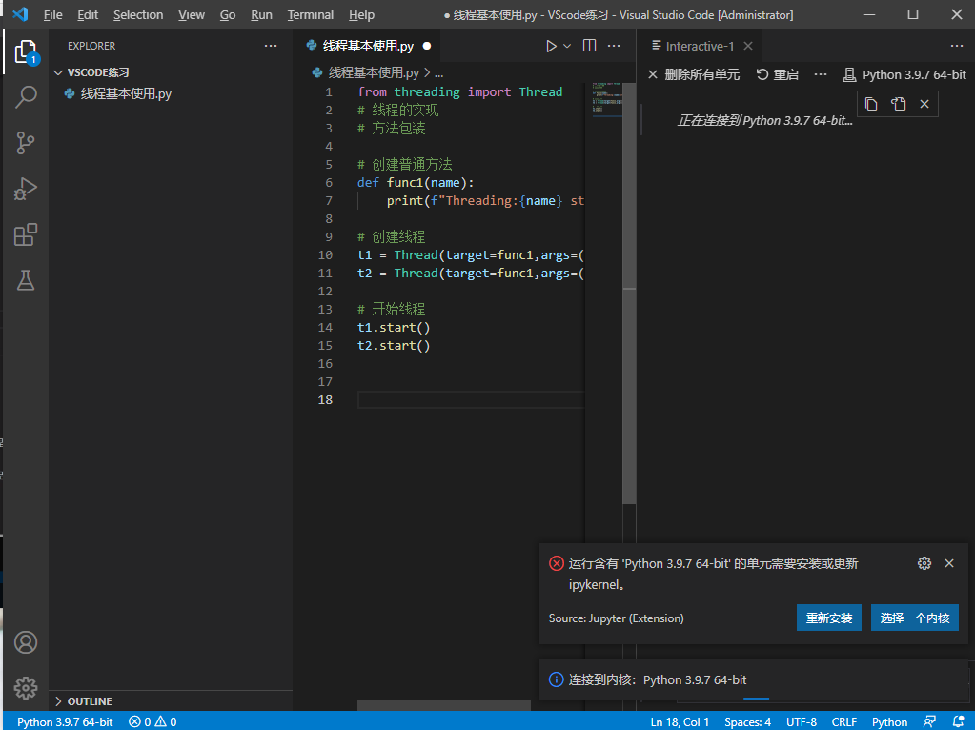
Task: Open the run options dropdown arrow
Action: coord(567,46)
